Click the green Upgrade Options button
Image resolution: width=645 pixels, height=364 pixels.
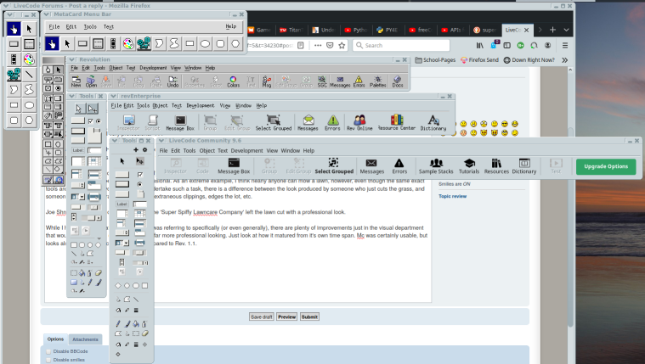(x=605, y=166)
